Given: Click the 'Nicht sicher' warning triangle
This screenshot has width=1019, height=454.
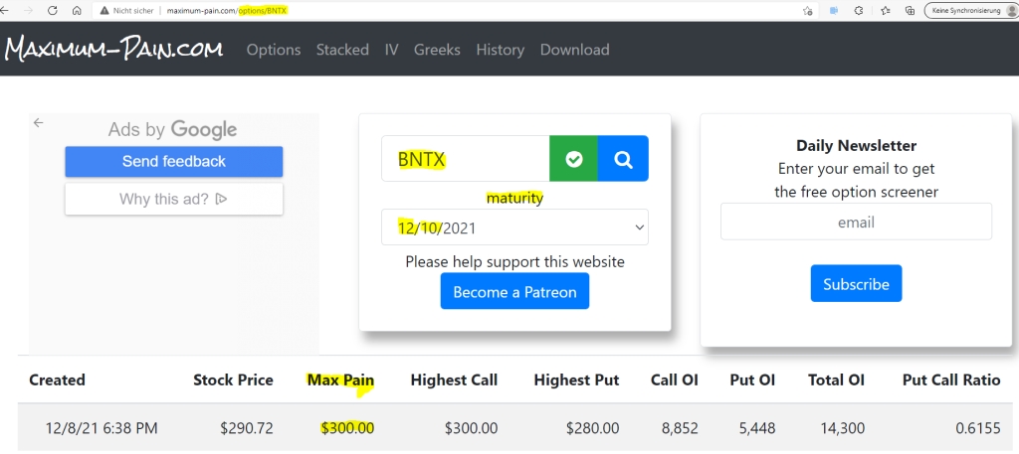Looking at the screenshot, I should 103,11.
